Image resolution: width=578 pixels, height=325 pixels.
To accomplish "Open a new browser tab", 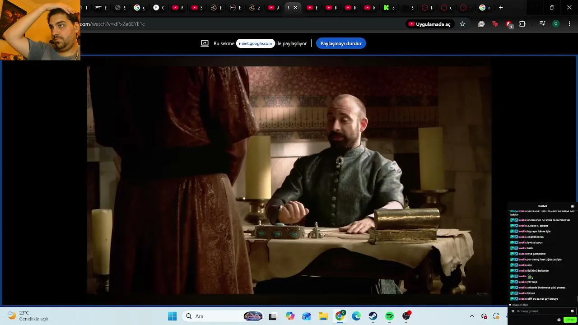I will (x=501, y=8).
